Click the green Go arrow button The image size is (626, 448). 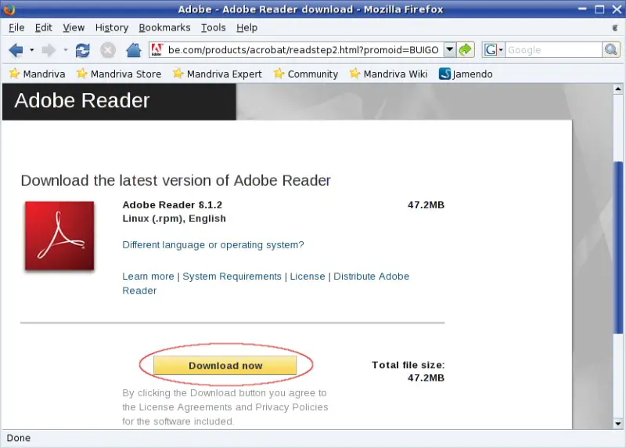click(466, 50)
